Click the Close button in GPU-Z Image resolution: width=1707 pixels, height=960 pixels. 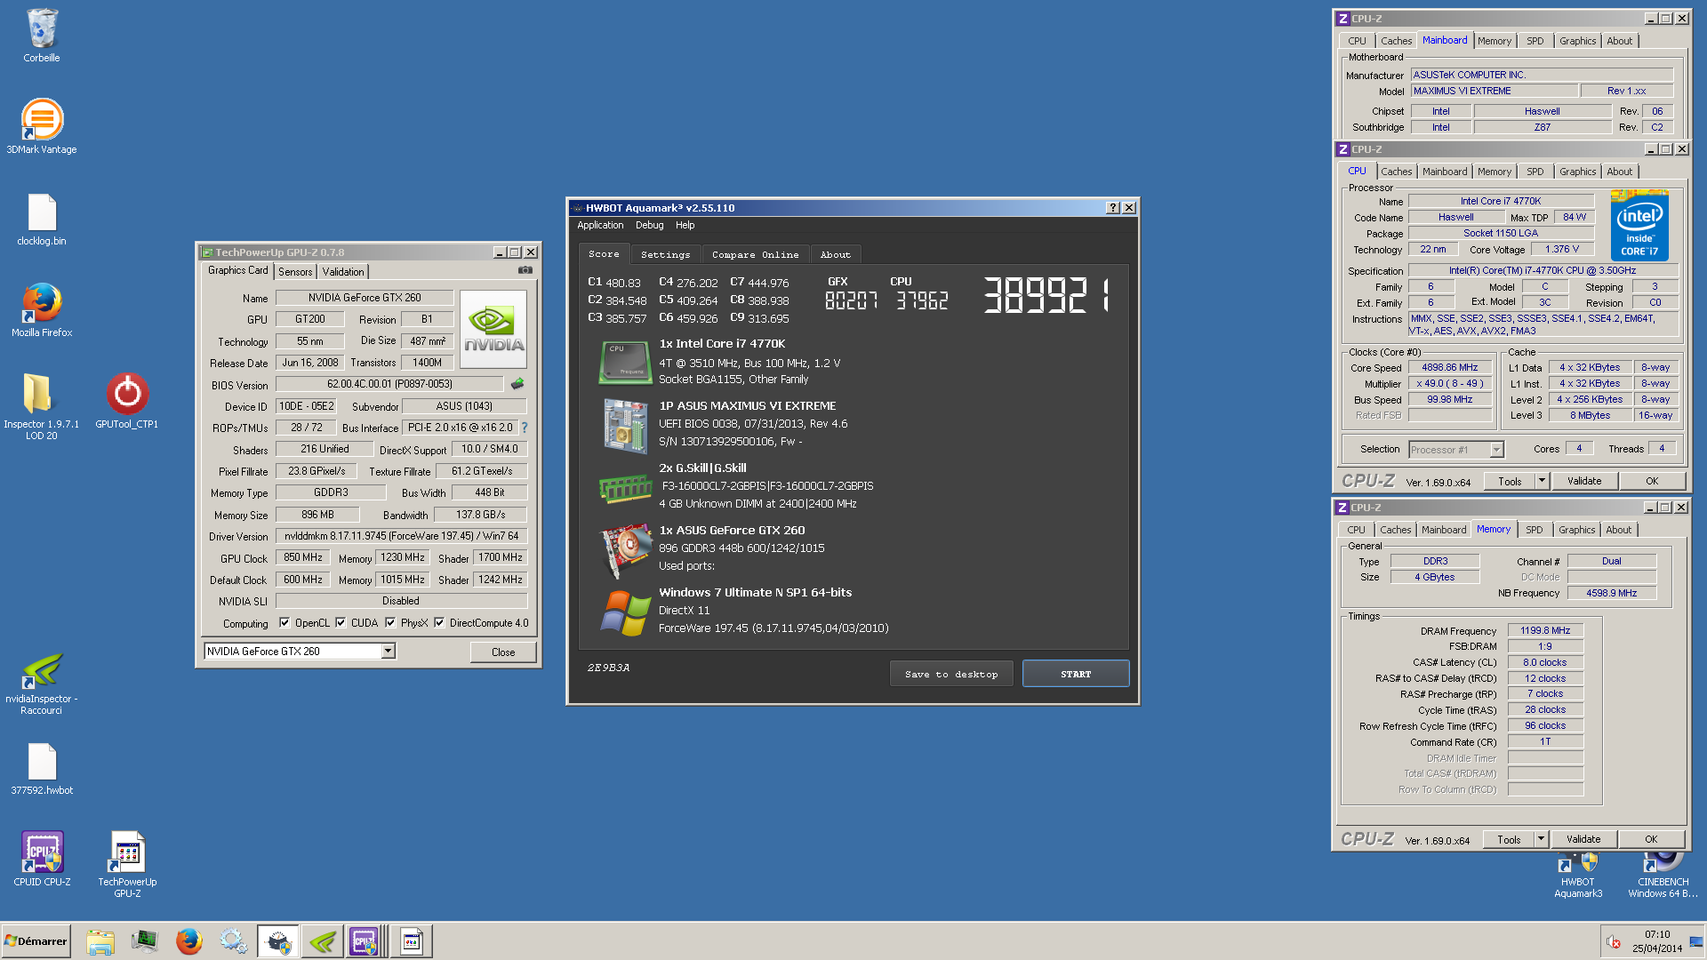click(503, 652)
